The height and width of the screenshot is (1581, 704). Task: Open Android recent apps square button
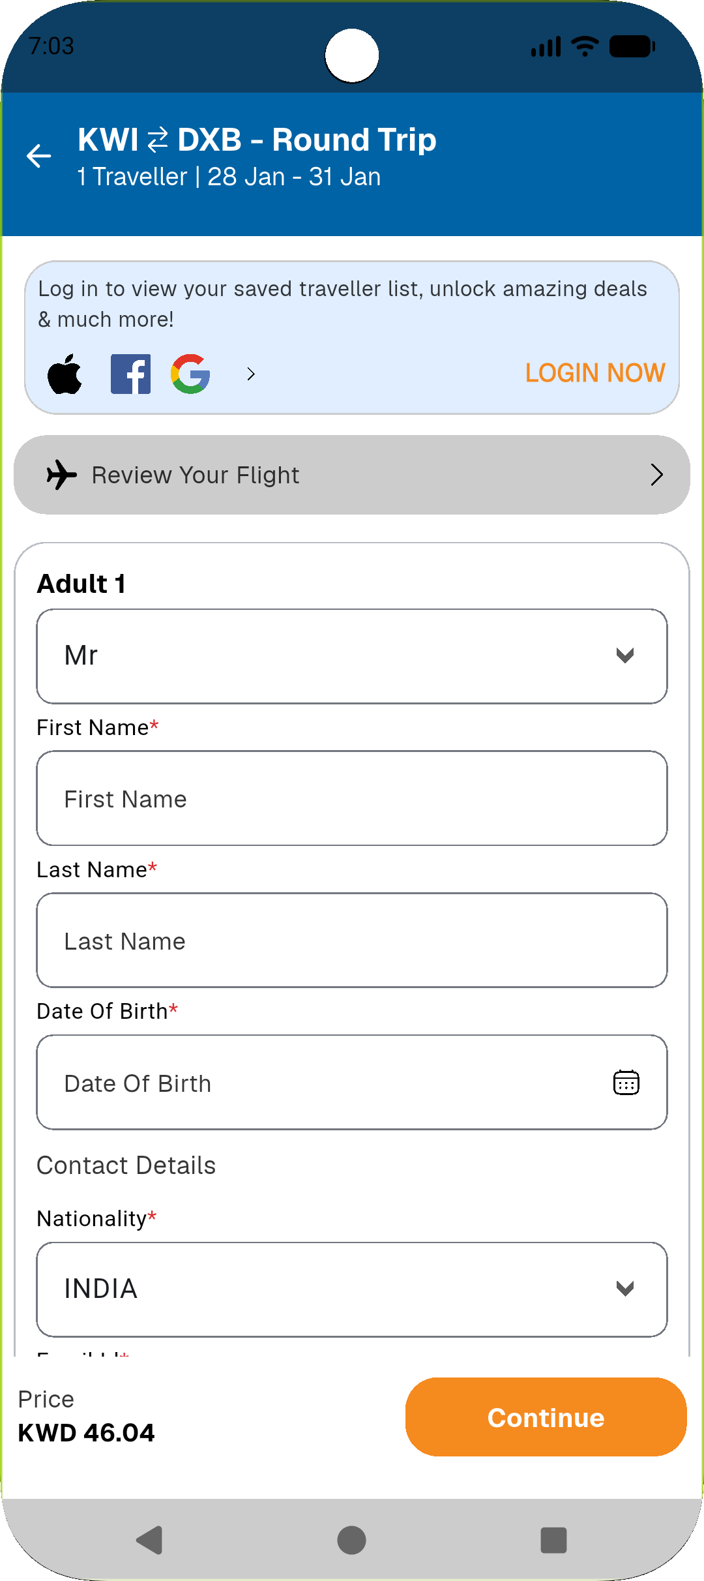[x=553, y=1540]
